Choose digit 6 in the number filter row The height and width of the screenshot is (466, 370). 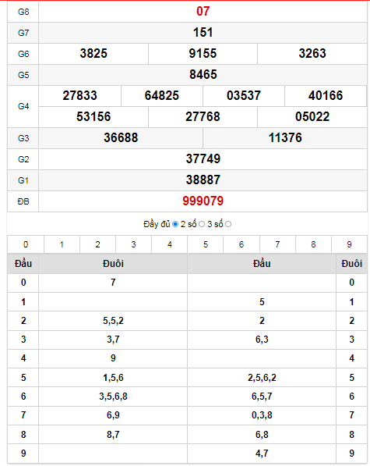click(241, 244)
